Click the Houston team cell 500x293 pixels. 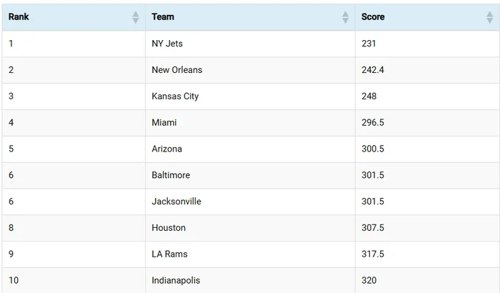169,228
